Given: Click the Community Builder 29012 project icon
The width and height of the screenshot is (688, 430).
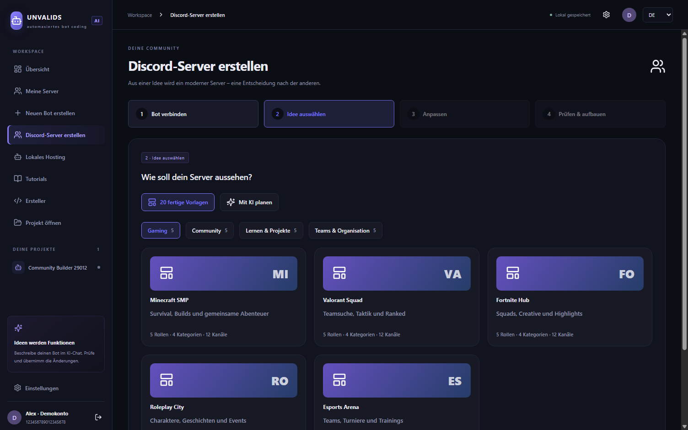Looking at the screenshot, I should click(x=18, y=267).
